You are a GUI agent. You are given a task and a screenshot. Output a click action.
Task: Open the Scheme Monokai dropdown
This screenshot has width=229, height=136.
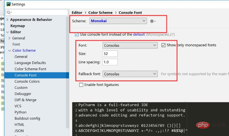(118, 21)
